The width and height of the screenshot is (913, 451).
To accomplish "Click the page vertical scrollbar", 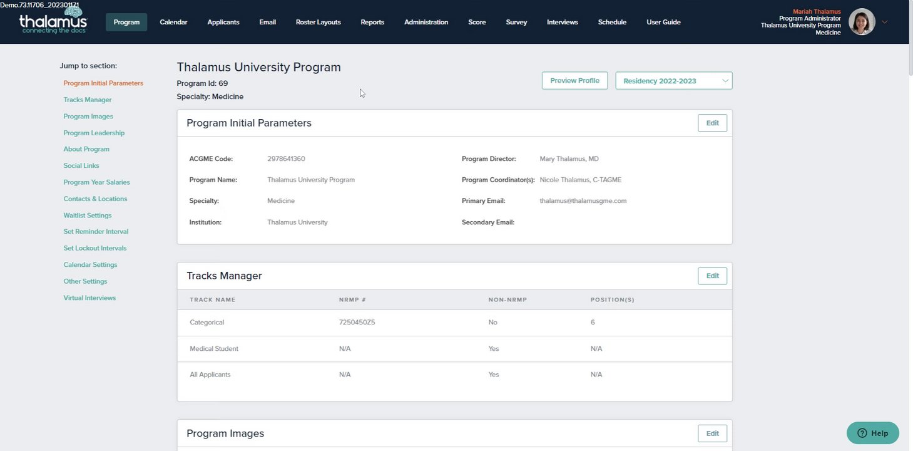I will click(909, 38).
